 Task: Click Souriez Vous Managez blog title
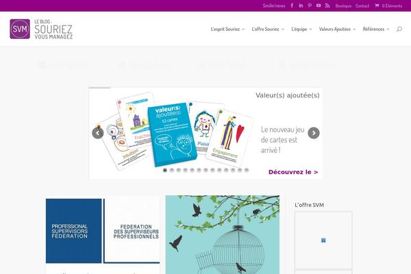point(53,29)
